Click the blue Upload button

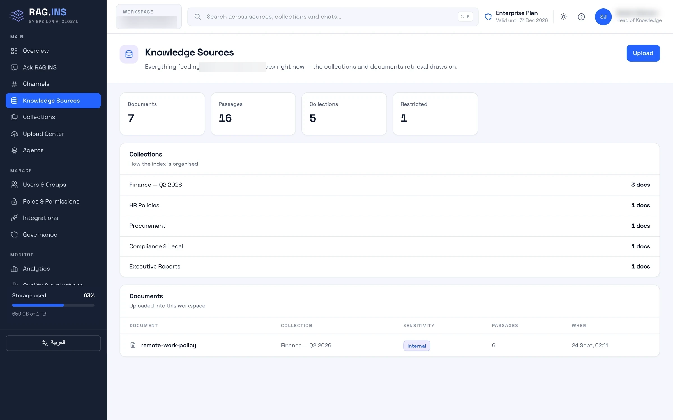(x=643, y=53)
